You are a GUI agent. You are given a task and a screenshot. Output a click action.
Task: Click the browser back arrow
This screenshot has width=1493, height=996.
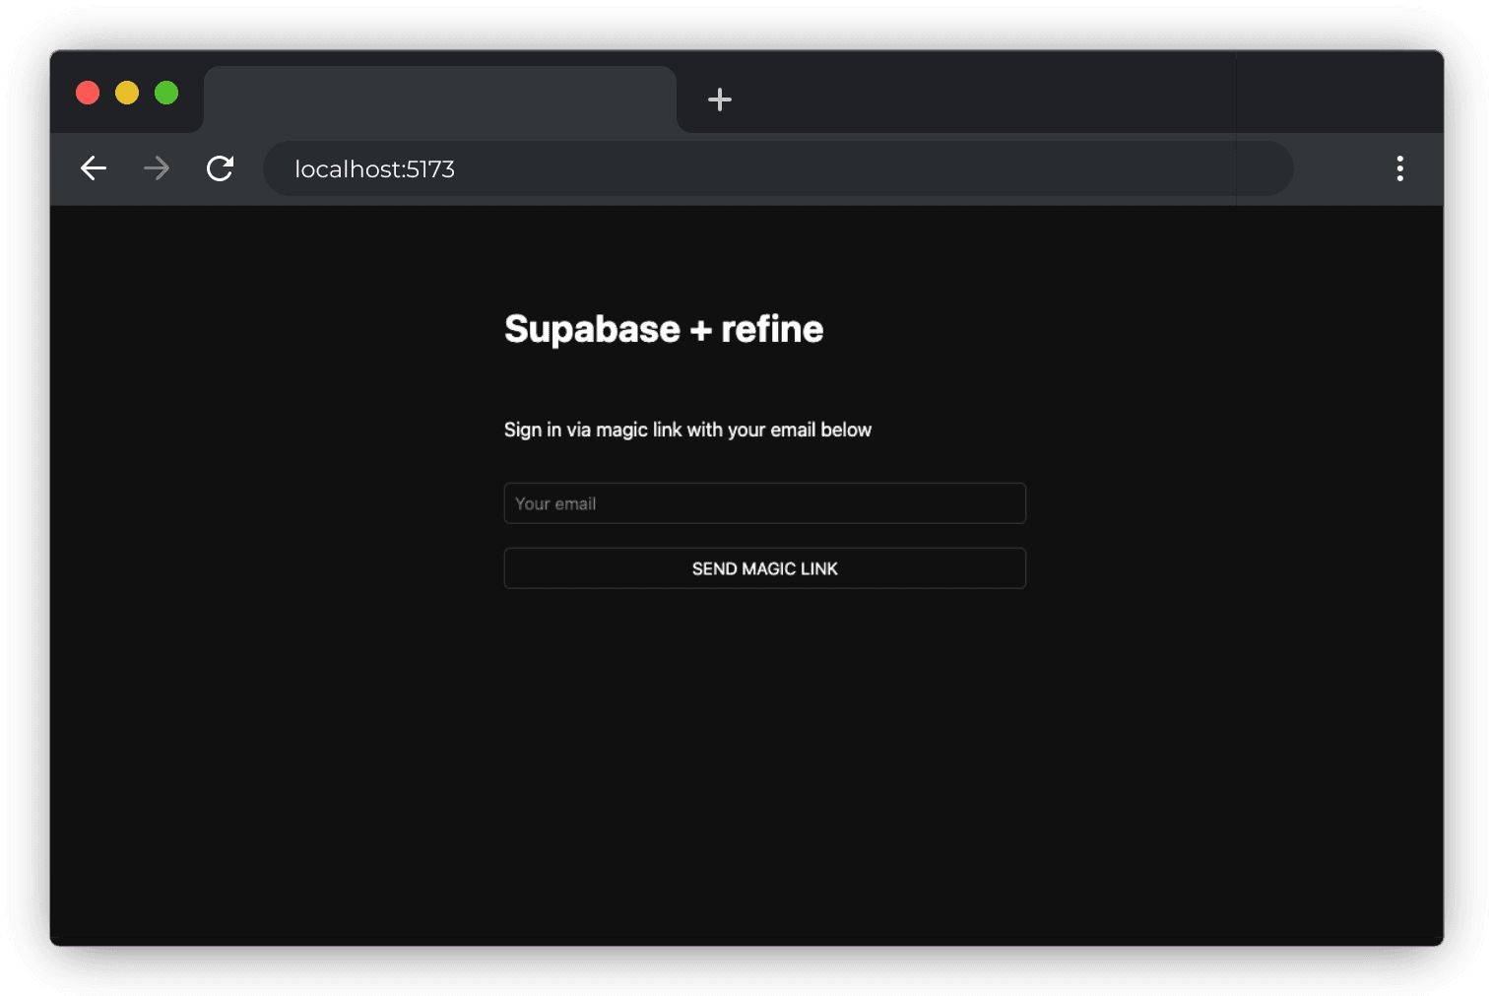(94, 168)
